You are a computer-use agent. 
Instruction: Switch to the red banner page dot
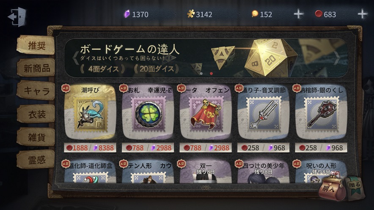coord(212,74)
